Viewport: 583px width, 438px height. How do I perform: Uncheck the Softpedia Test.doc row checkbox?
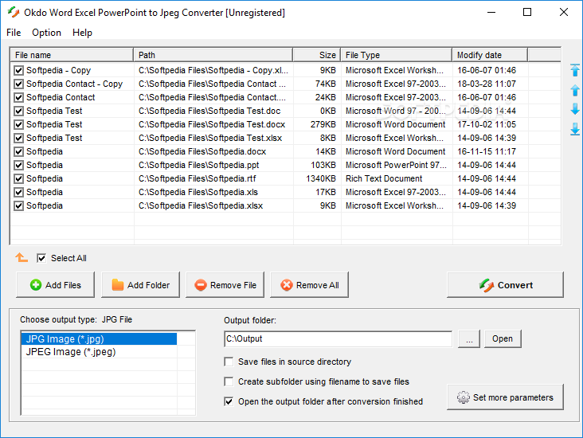pos(18,111)
